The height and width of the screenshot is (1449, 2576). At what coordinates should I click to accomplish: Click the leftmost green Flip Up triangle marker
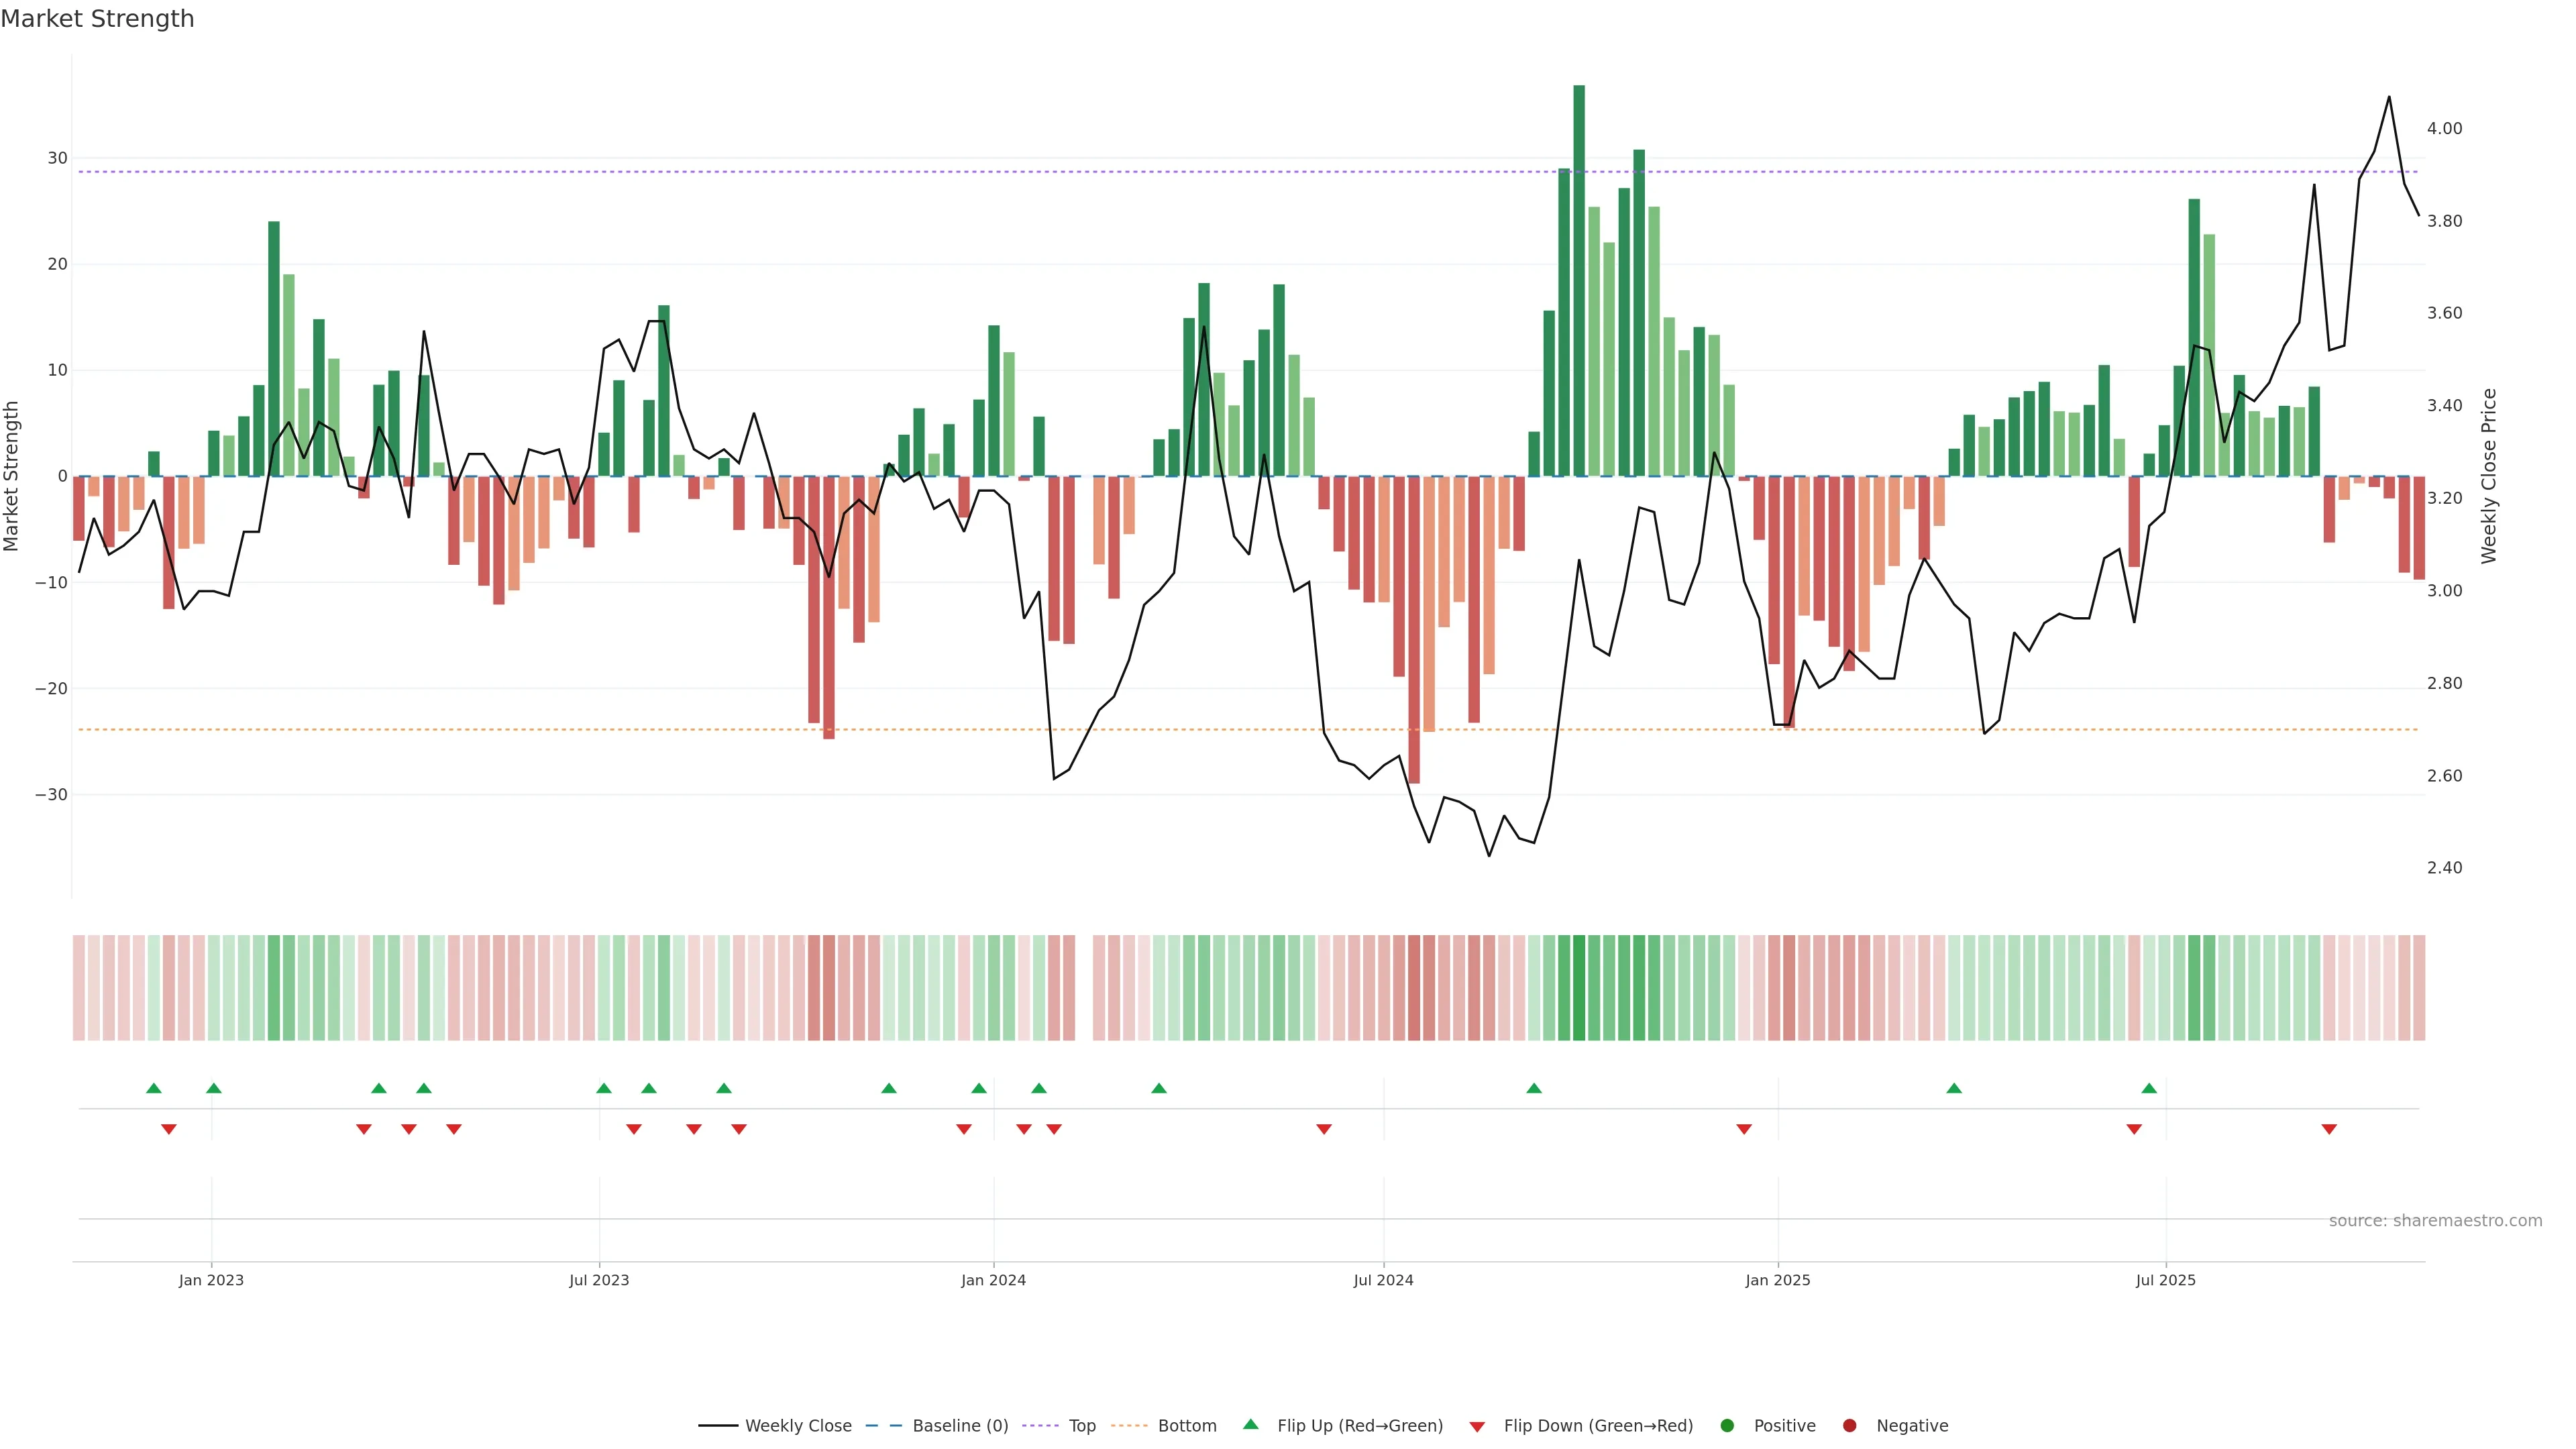coord(153,1088)
